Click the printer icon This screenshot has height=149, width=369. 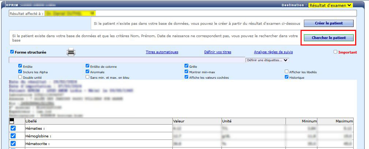(x=71, y=52)
